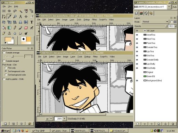Screen dimensions: 178x133
Task: Select the Pencil tool
Action: click(15, 28)
